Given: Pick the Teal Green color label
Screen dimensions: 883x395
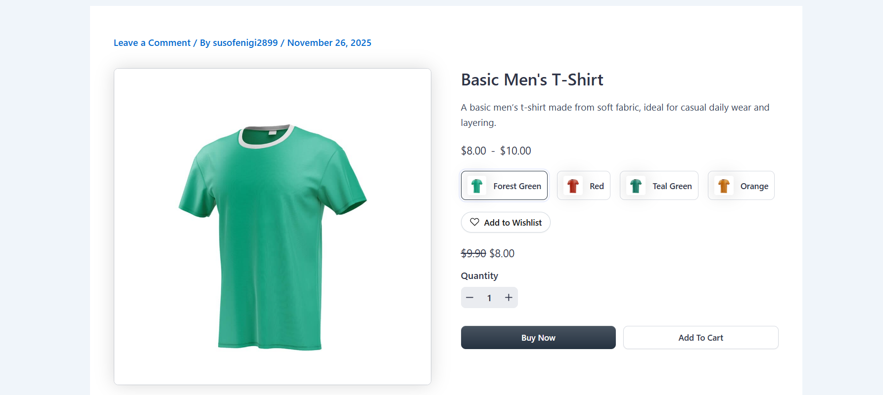Looking at the screenshot, I should pos(672,186).
